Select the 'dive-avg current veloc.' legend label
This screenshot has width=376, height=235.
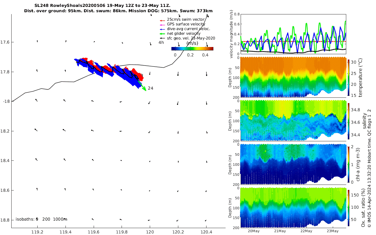pos(188,29)
